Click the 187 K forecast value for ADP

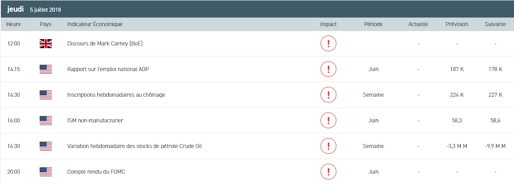point(457,69)
